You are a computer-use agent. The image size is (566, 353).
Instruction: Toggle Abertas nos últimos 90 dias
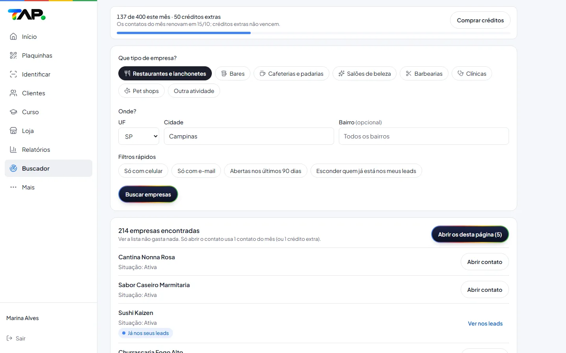266,171
